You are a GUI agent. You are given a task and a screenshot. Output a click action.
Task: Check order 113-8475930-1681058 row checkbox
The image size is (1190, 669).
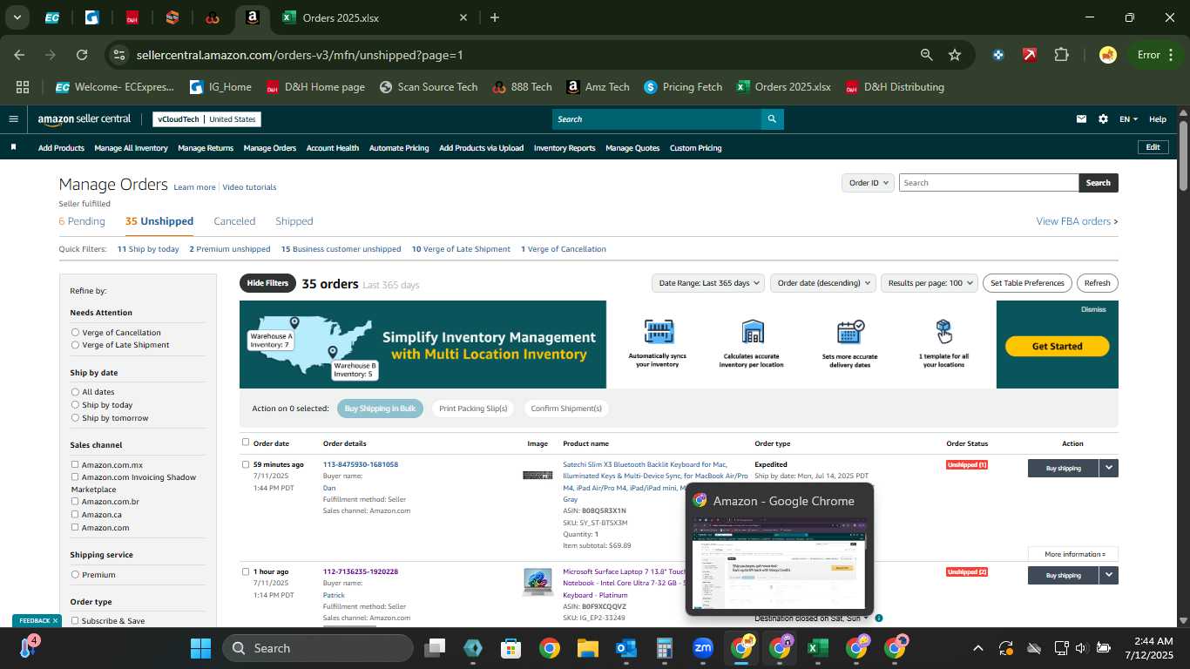tap(246, 464)
